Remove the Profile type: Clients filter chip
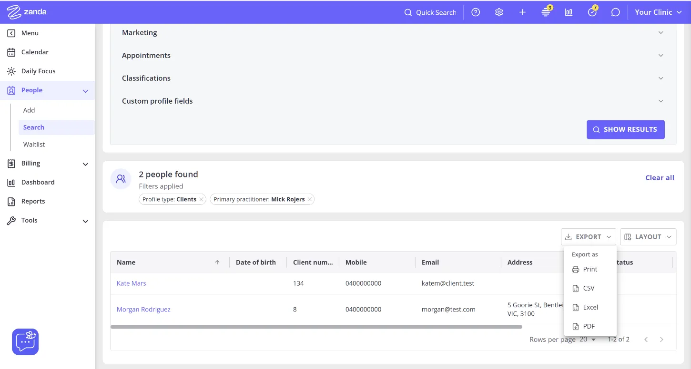691x369 pixels. (x=201, y=199)
